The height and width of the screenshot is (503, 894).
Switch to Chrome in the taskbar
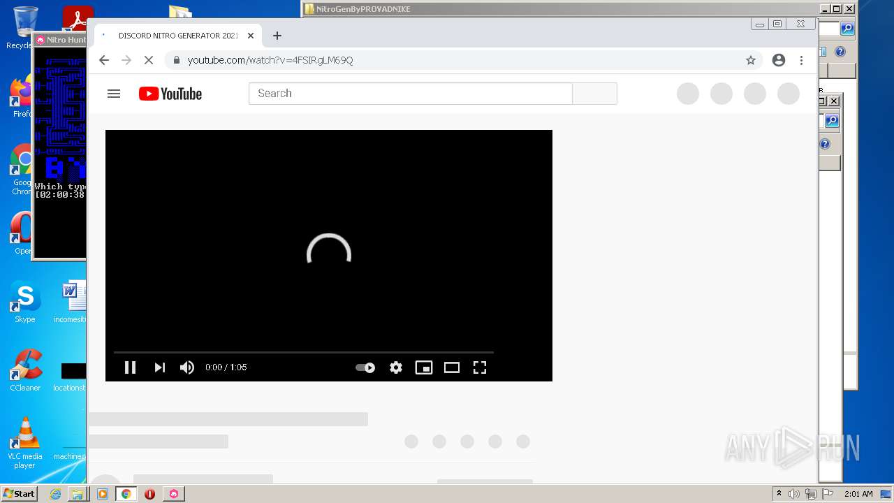[126, 494]
